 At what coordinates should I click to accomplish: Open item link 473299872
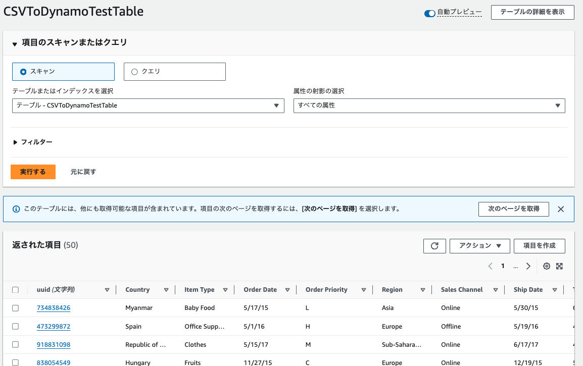(x=54, y=327)
